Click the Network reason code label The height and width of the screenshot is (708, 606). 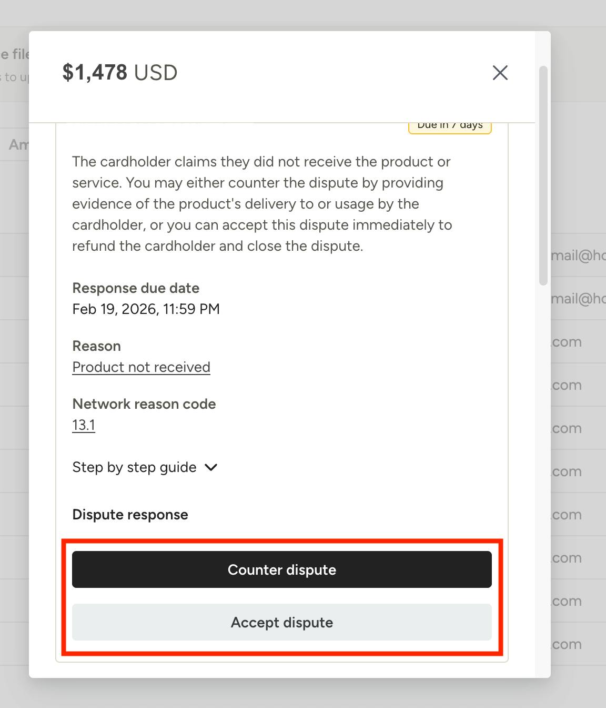pos(144,404)
